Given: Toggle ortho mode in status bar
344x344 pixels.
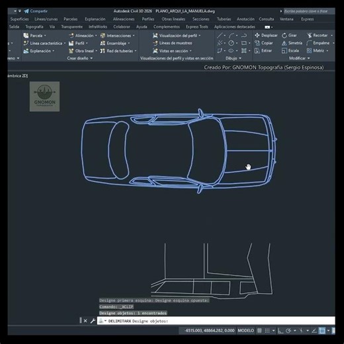Looking at the screenshot, I should click(280, 331).
